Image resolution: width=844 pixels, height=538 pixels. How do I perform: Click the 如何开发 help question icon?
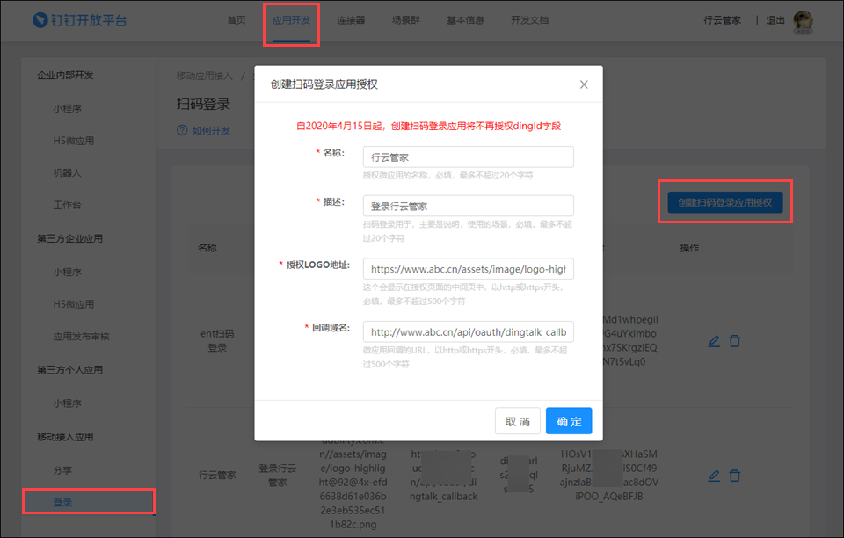183,131
